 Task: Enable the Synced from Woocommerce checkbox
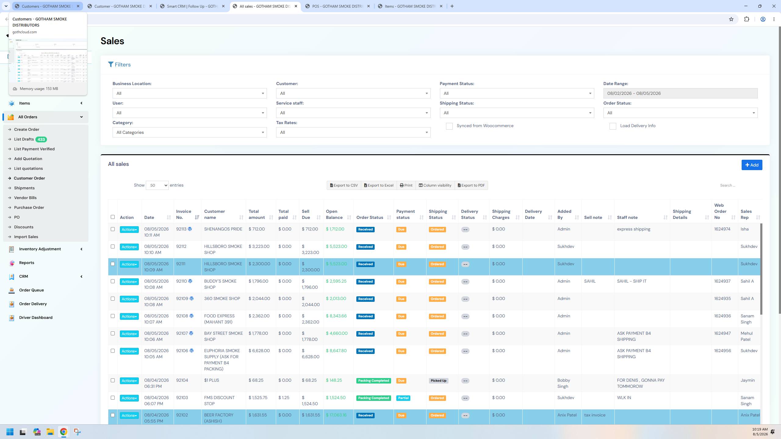[x=449, y=126]
